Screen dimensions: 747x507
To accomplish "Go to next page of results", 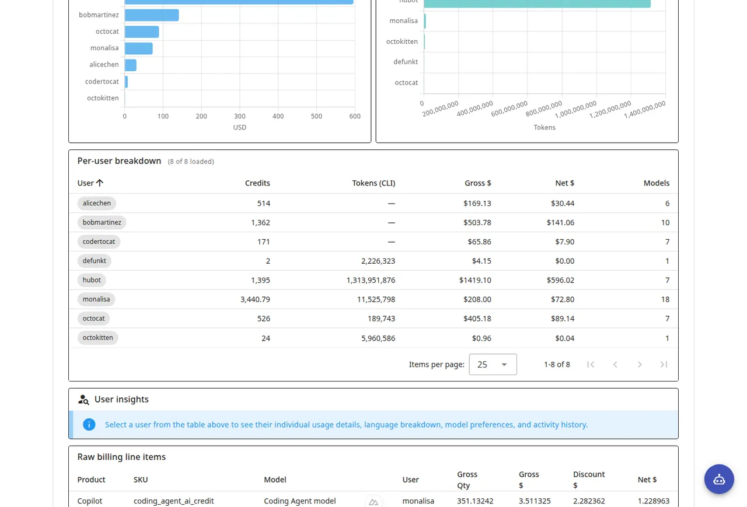I will [x=640, y=364].
